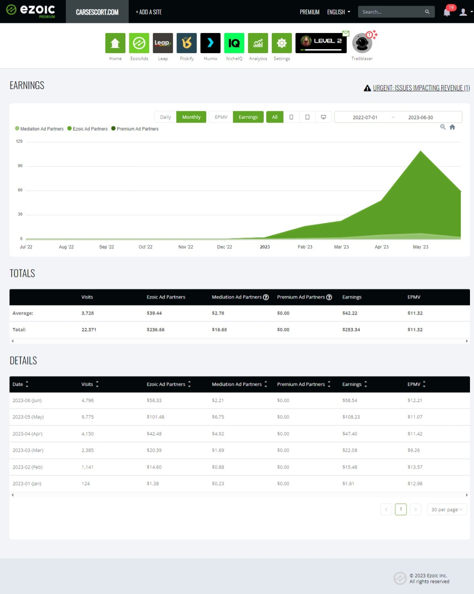Viewport: 474px width, 594px height.
Task: Click the May '23 chart axis label
Action: (x=421, y=247)
